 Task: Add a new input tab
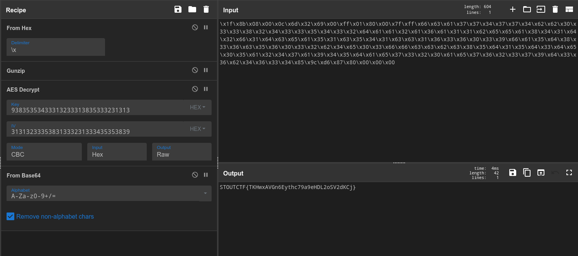pos(513,10)
